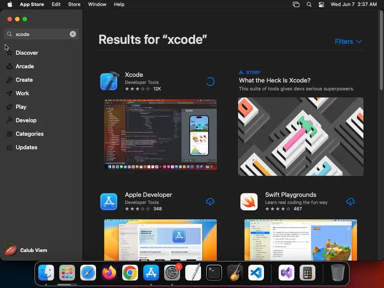384x288 pixels.
Task: Open Develop in the sidebar
Action: 26,120
